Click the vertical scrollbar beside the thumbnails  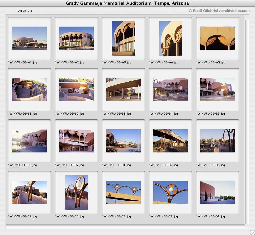tap(247, 122)
